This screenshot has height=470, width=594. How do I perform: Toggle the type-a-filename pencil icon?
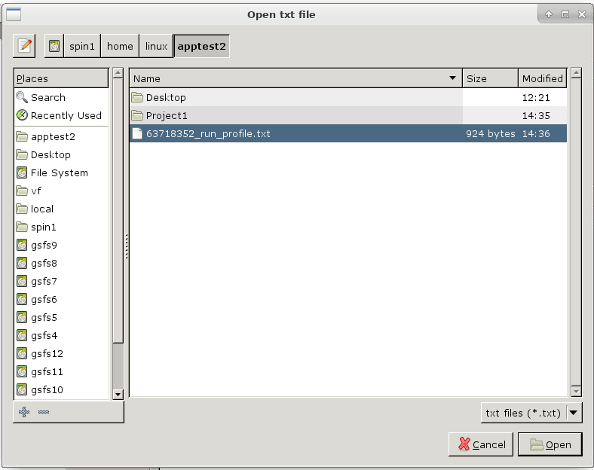(x=25, y=46)
